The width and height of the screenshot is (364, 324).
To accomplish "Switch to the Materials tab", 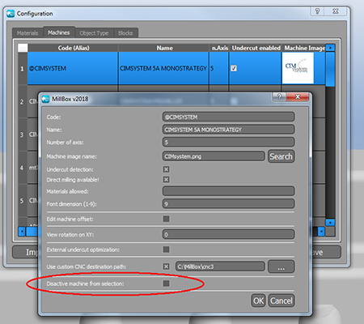I will [x=28, y=33].
